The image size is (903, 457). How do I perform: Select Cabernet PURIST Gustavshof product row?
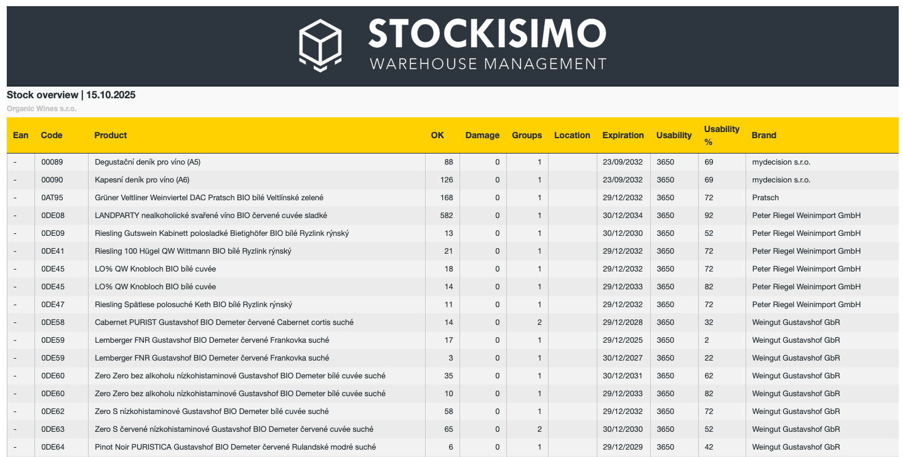click(224, 322)
